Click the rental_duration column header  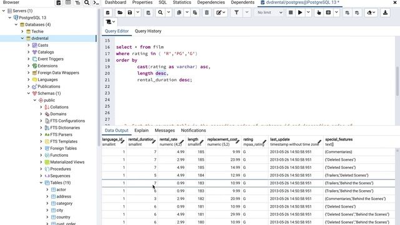(x=142, y=142)
